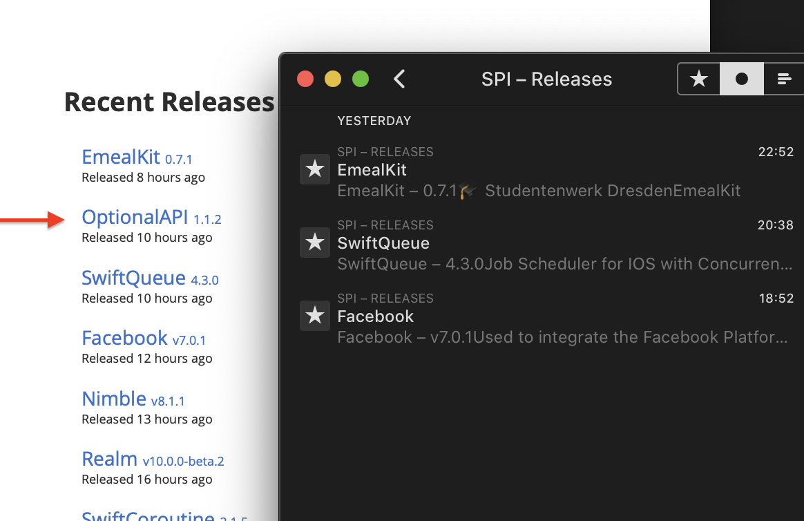Screen dimensions: 804x521
Task: Click the SPI – Releases window title
Action: pos(546,79)
